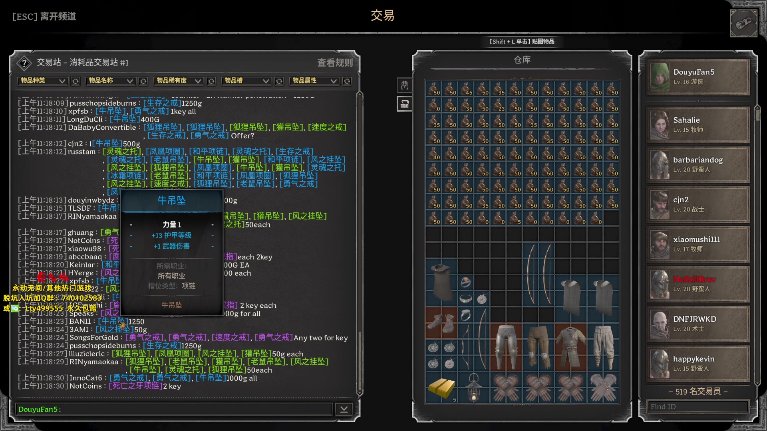Viewport: 767px width, 431px height.
Task: Reset the 物品名称 filter
Action: point(143,81)
